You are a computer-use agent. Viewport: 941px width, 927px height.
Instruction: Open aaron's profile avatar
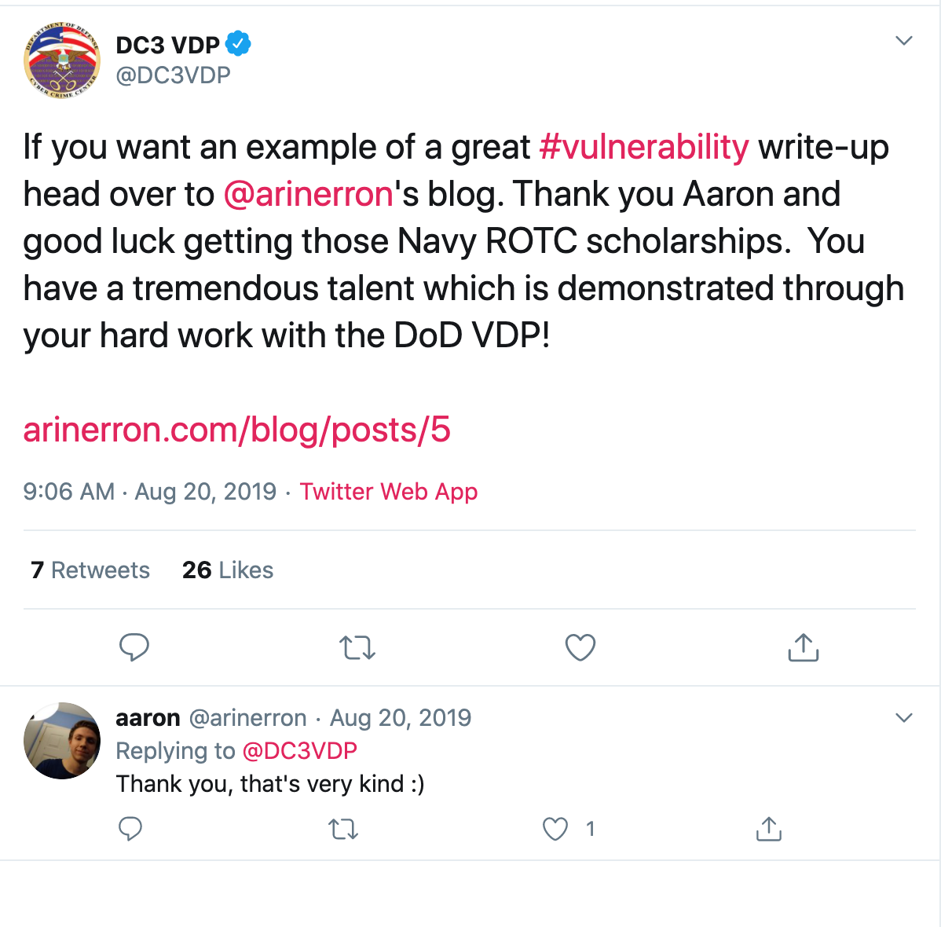point(62,741)
